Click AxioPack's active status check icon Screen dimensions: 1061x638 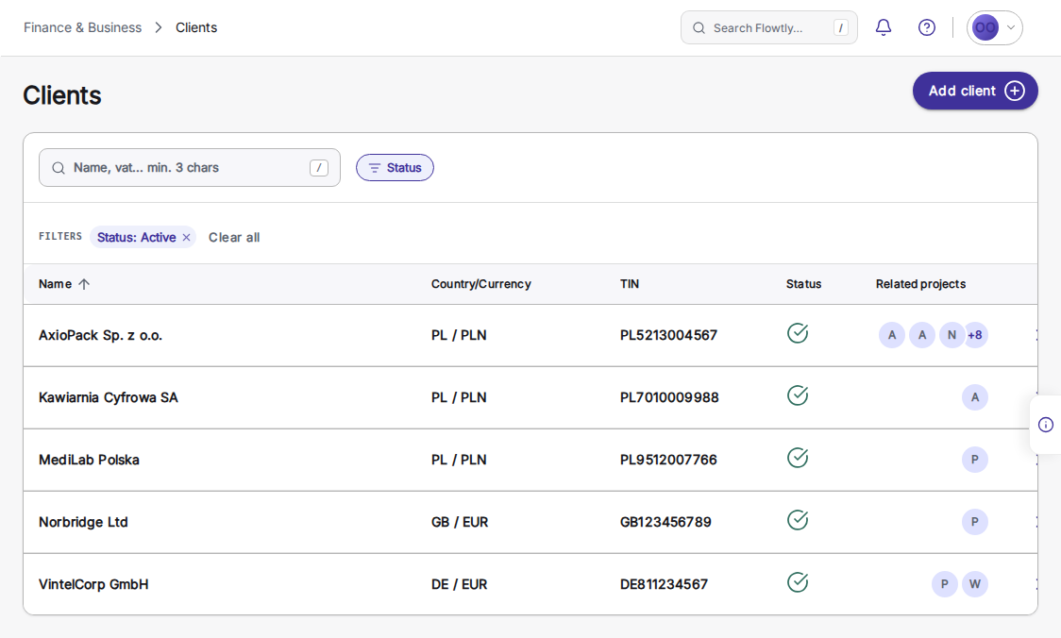click(798, 333)
